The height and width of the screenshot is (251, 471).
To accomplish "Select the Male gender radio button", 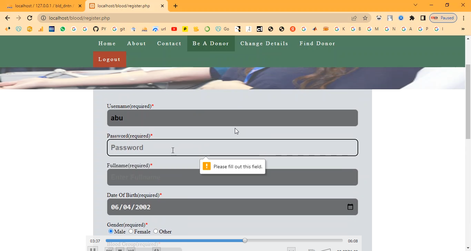I will [111, 231].
